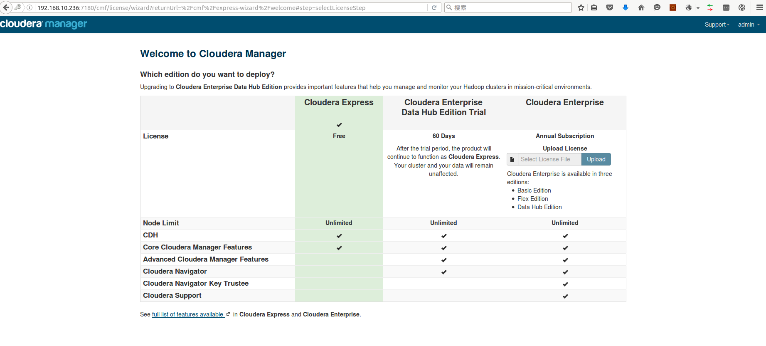Focus the browser address bar URL
The height and width of the screenshot is (346, 766).
[x=232, y=7]
